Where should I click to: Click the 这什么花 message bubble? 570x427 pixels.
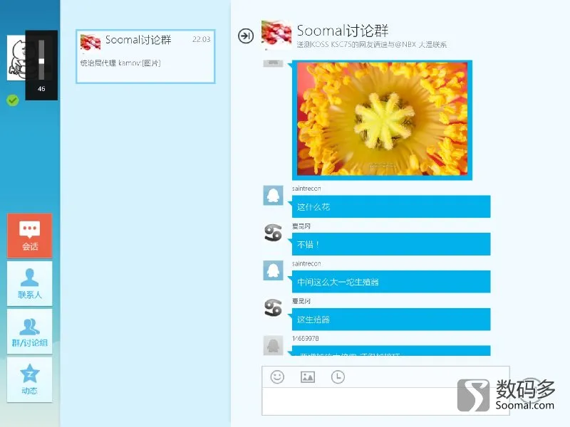pos(391,206)
